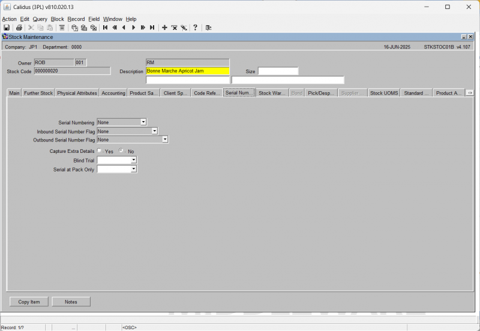Switch to the Physical Attributes tab
Viewport: 480px width, 331px height.
(77, 93)
